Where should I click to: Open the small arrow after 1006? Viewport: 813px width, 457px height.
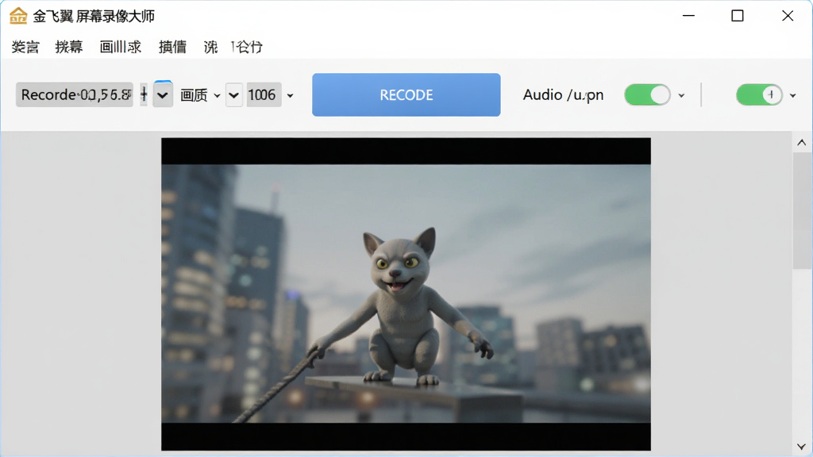[x=291, y=95]
